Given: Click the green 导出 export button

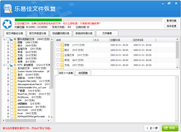Looking at the screenshot, I should click(170, 128).
